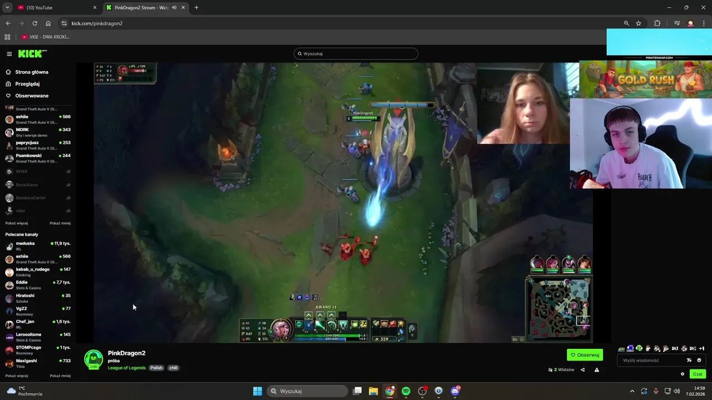Image resolution: width=712 pixels, height=400 pixels.
Task: Open Leroooitsme recommended channel
Action: (x=38, y=337)
